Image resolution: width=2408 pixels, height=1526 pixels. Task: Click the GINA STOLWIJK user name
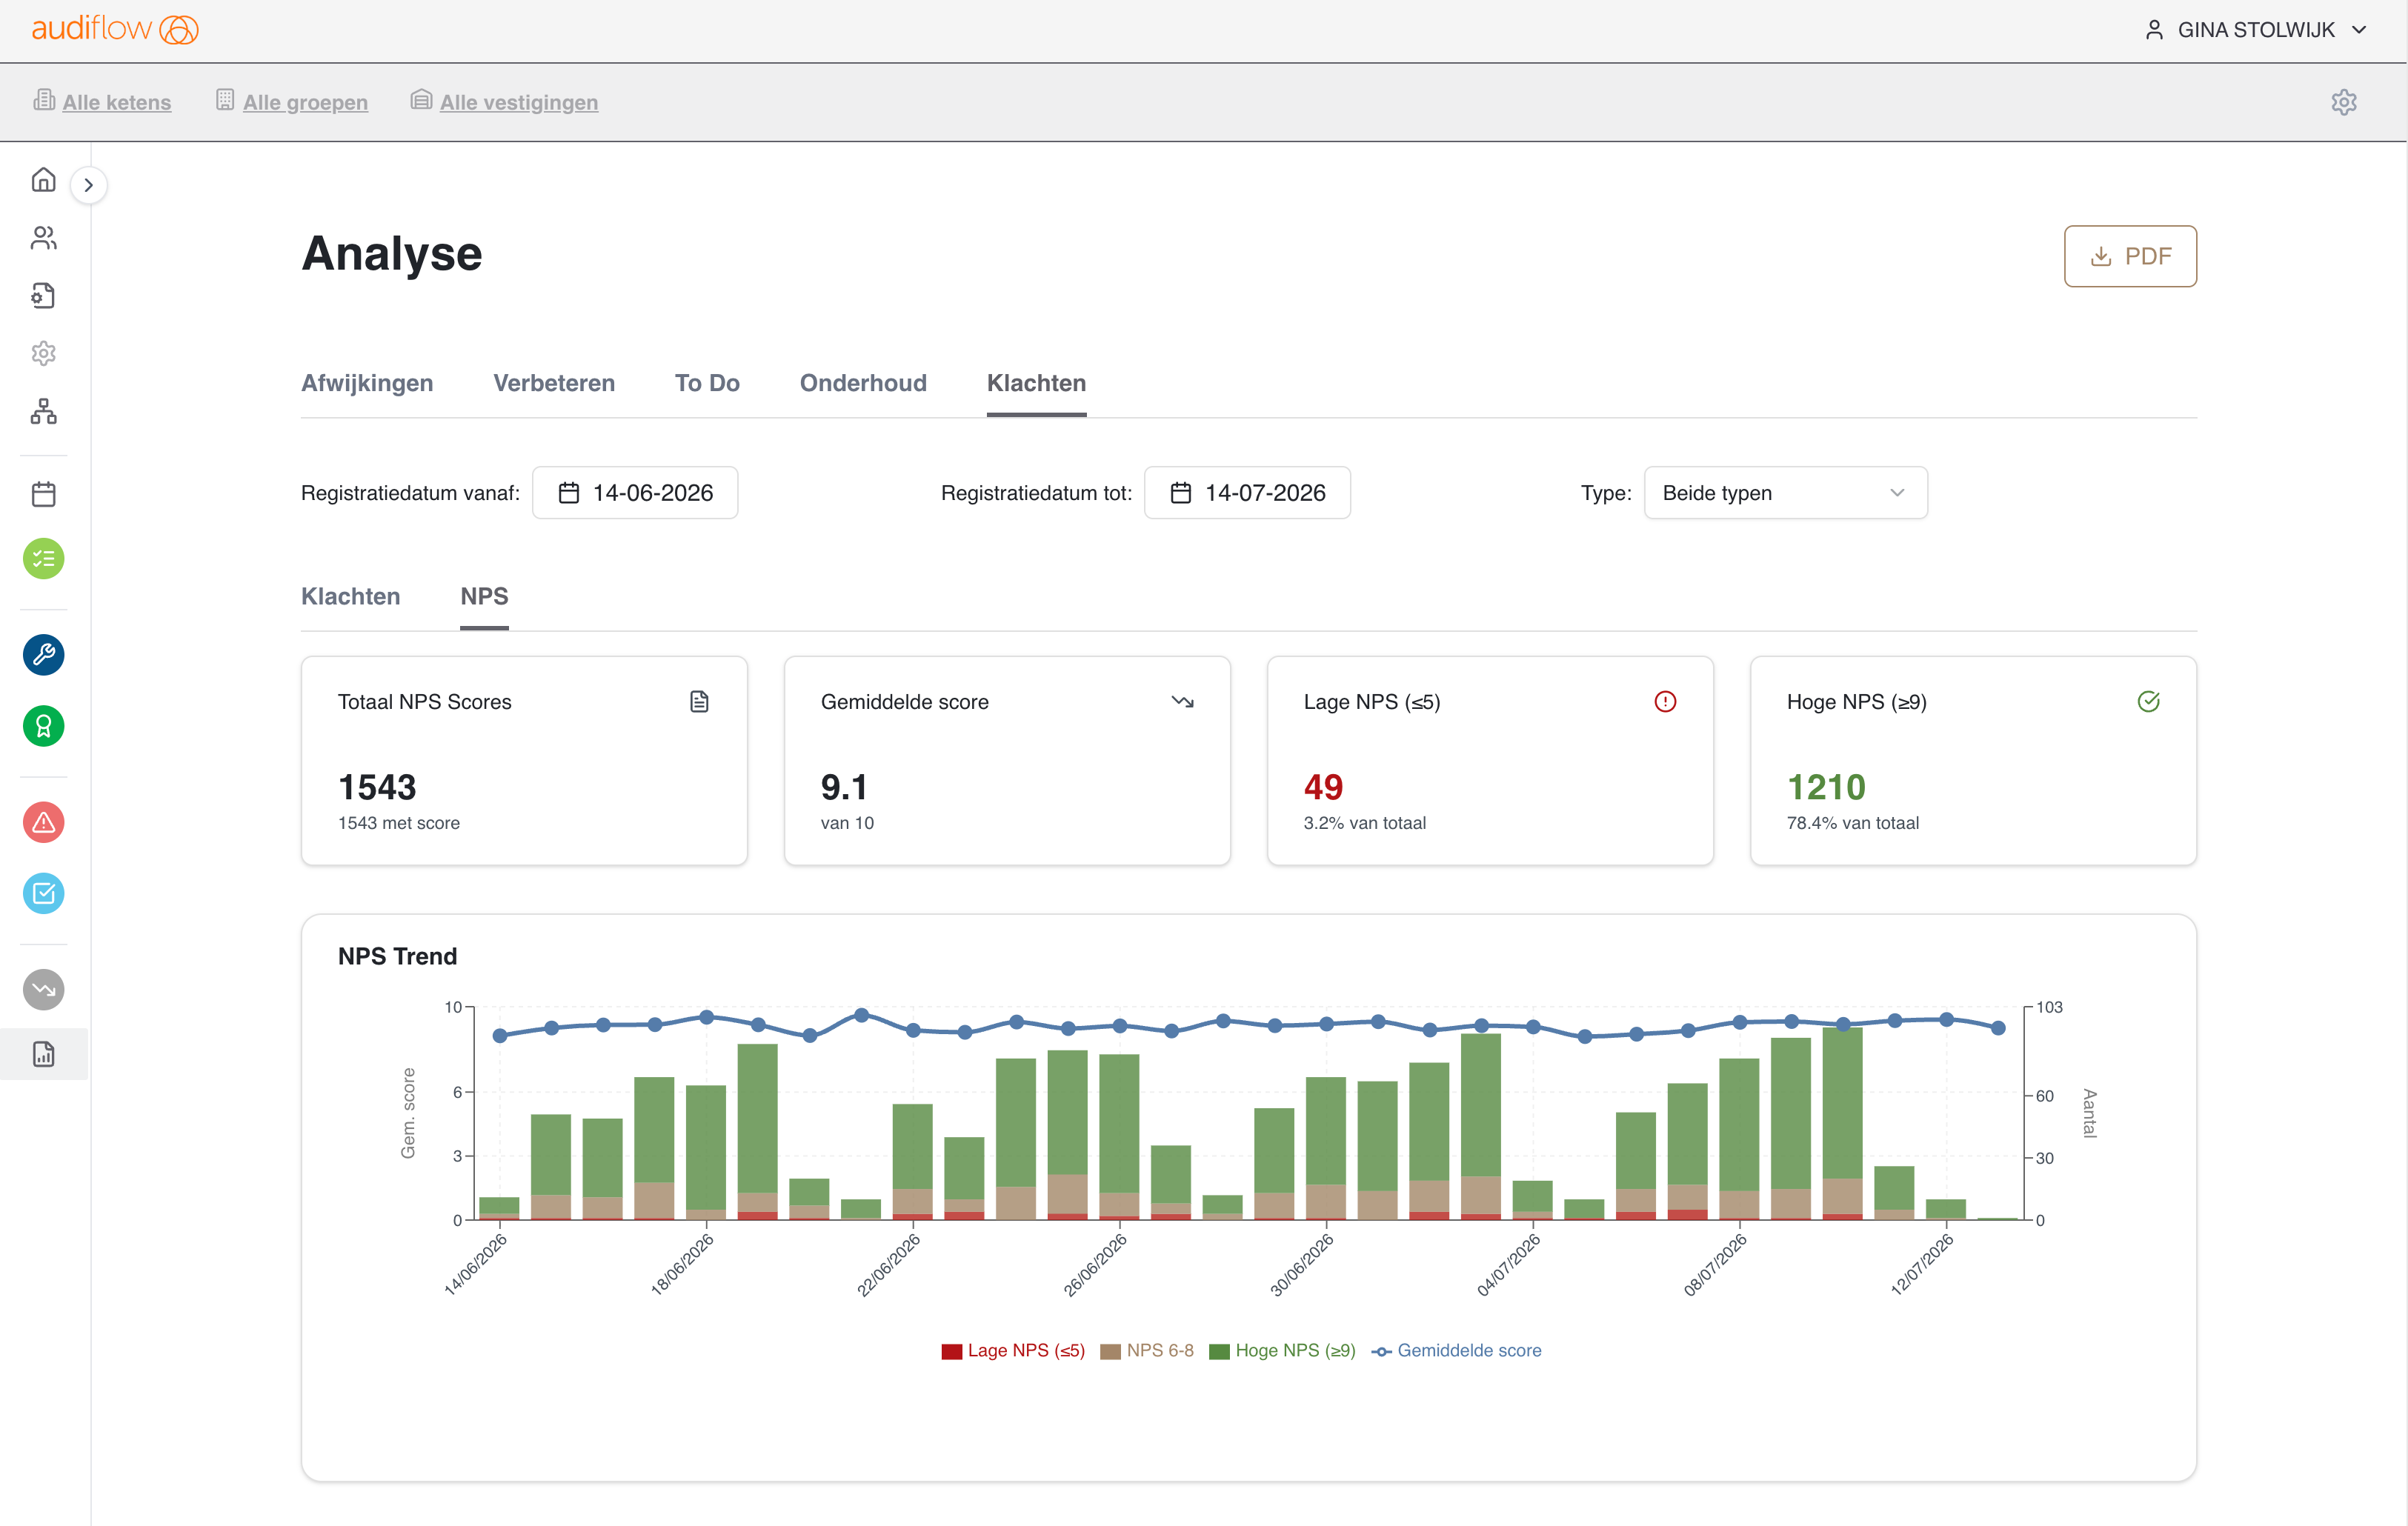click(x=2256, y=30)
